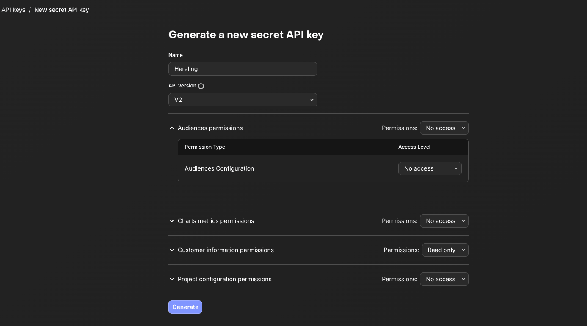Click the API version info icon
The width and height of the screenshot is (587, 326).
pyautogui.click(x=201, y=86)
